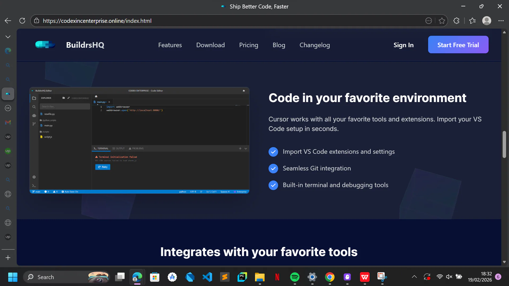Open the Download nav link
The width and height of the screenshot is (509, 286).
click(x=210, y=45)
